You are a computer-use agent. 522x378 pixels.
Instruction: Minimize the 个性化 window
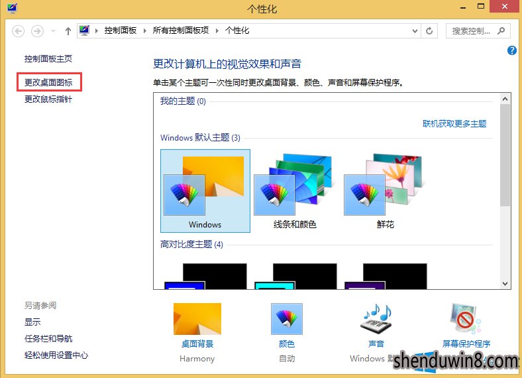point(463,7)
